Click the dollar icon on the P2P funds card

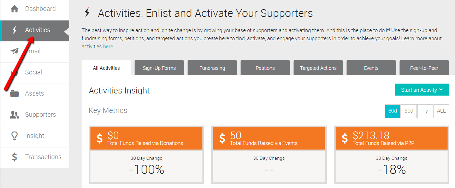344,138
